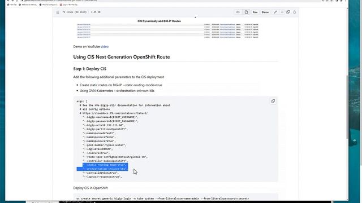
Task: Expand the edit options dropdown arrow
Action: pos(282,12)
